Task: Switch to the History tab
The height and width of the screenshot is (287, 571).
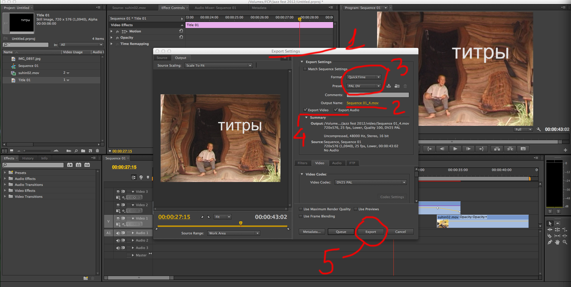Action: (x=28, y=158)
